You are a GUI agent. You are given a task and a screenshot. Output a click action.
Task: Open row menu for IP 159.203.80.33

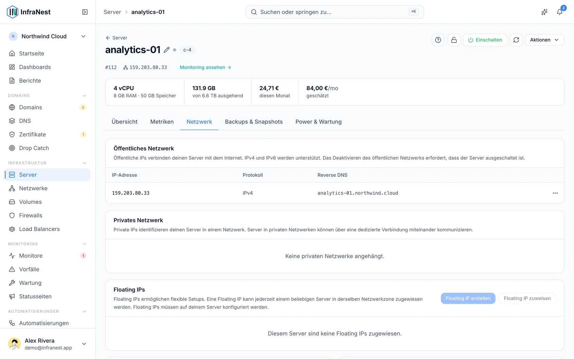pos(555,193)
